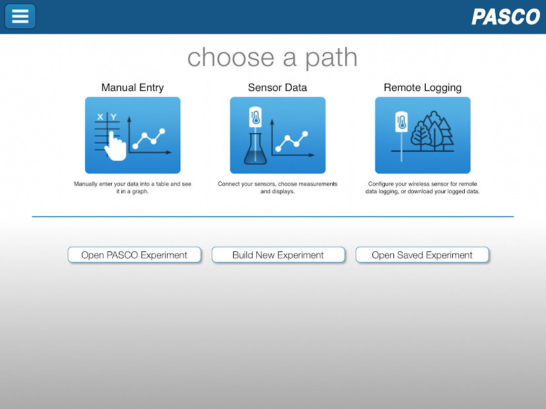This screenshot has width=546, height=409.
Task: Select the Manual Entry table-and-graph tile
Action: coord(133,135)
